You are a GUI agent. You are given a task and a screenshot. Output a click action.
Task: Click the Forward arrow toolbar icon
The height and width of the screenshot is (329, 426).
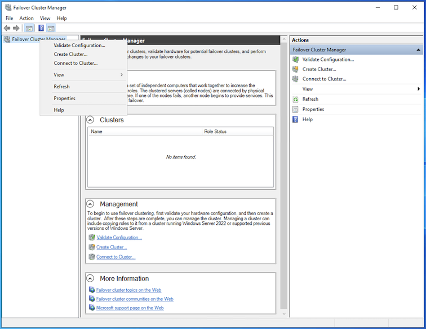point(16,28)
